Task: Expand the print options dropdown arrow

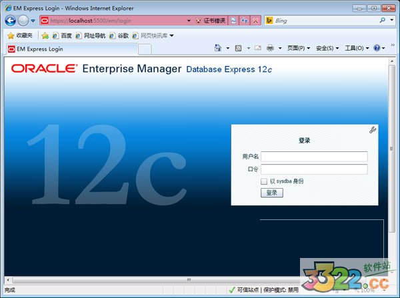Action: click(x=280, y=48)
